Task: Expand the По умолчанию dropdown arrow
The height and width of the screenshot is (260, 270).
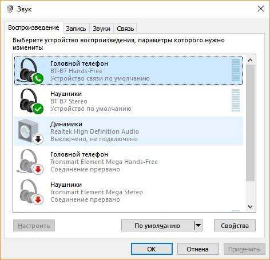Action: [198, 226]
